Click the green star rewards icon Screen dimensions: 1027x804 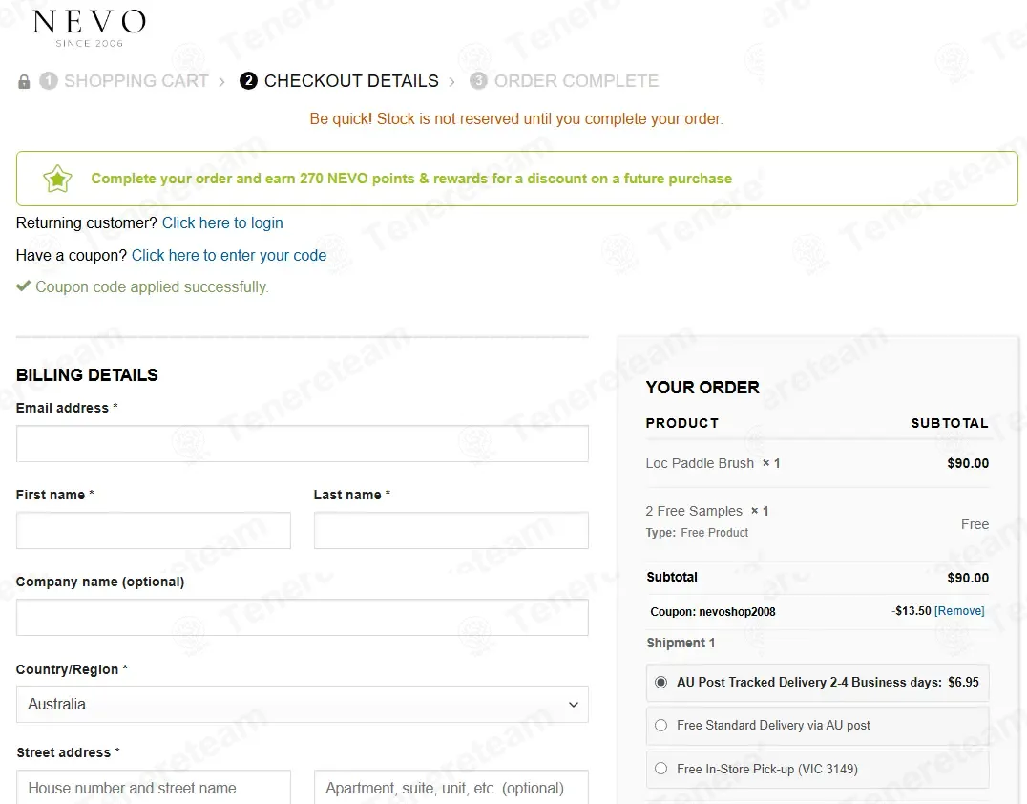57,179
